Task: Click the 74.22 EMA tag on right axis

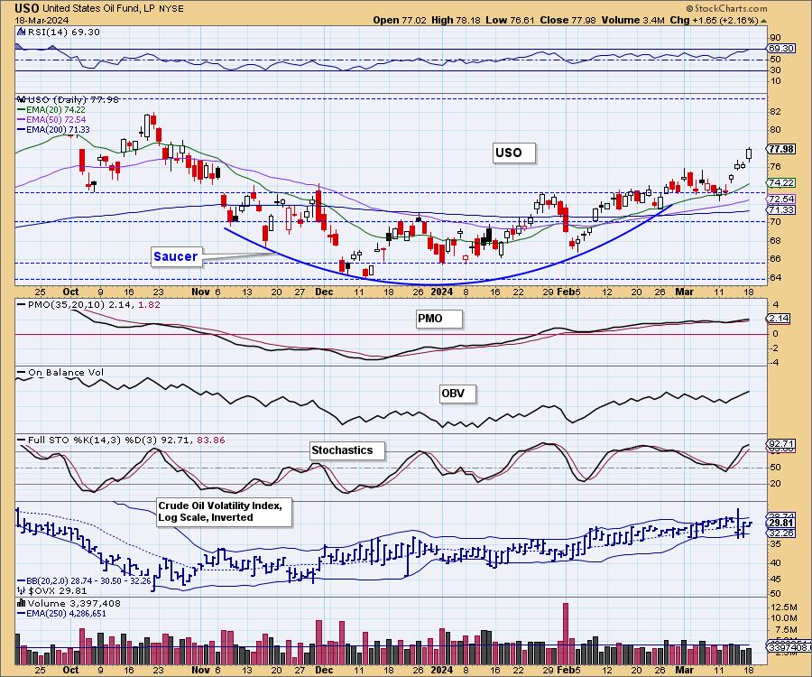Action: coord(781,183)
